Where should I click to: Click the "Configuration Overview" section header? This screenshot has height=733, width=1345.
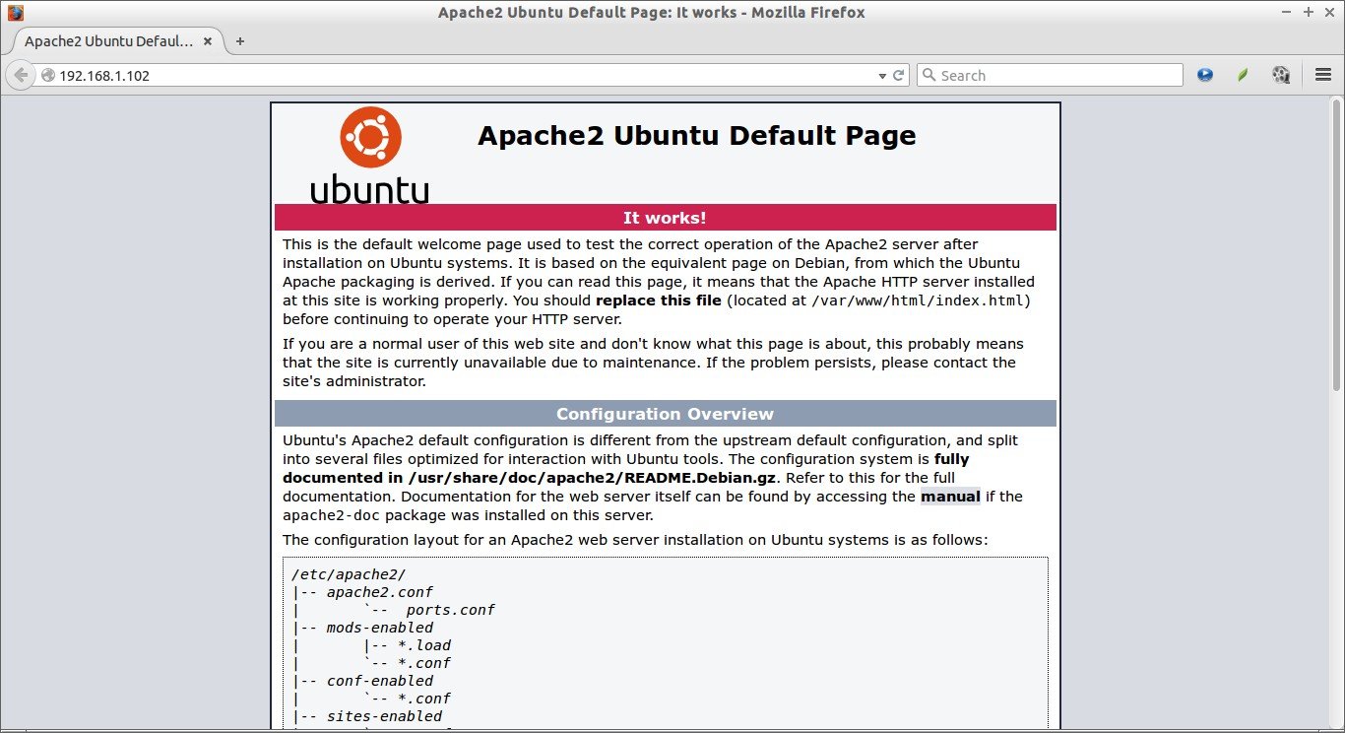pos(665,414)
